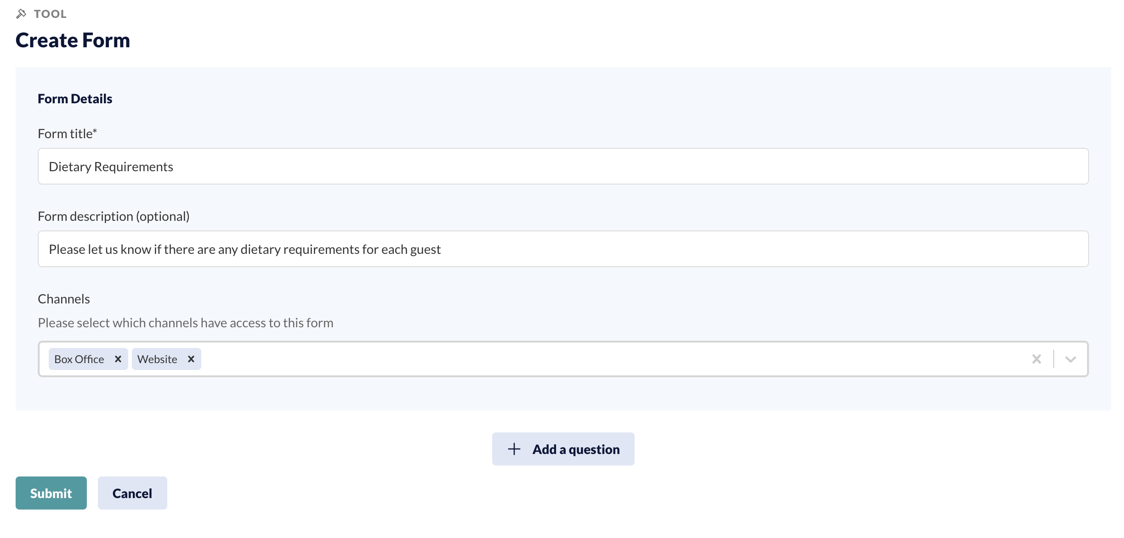
Task: Click the Form description (optional) label
Action: click(x=114, y=216)
